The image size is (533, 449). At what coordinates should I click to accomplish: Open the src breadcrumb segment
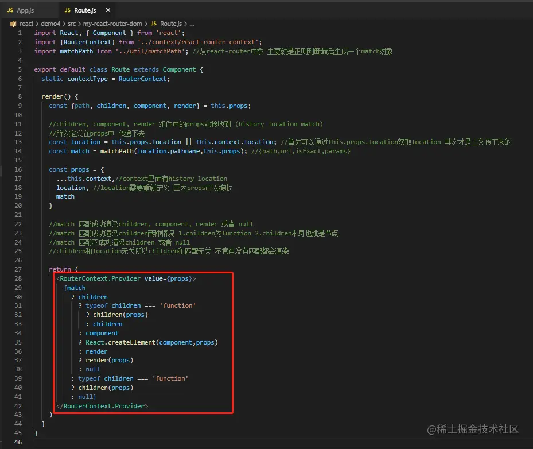(x=72, y=24)
